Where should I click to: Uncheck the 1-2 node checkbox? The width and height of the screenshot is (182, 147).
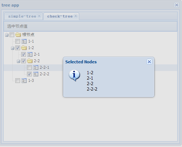point(18,48)
